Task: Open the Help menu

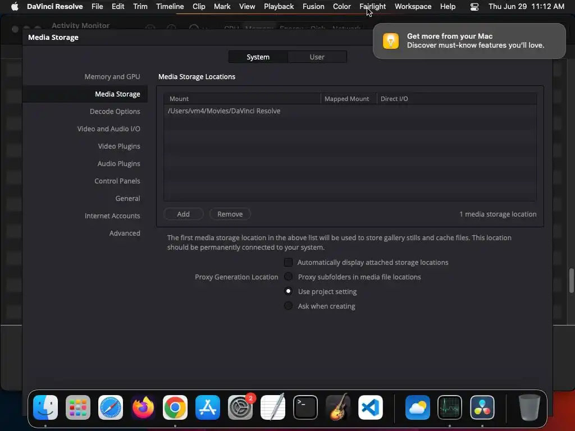Action: click(448, 6)
